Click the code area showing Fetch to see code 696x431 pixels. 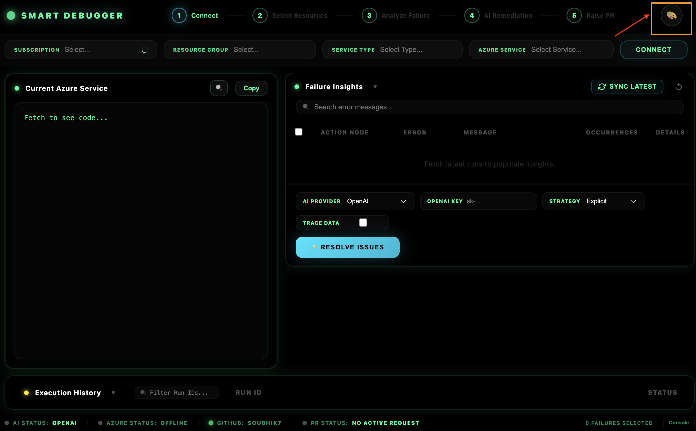[141, 231]
